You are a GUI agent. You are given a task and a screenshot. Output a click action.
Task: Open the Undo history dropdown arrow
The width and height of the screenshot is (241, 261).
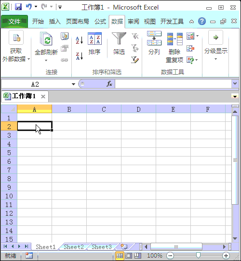point(36,7)
